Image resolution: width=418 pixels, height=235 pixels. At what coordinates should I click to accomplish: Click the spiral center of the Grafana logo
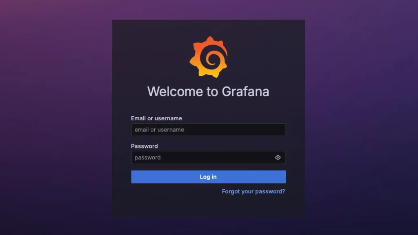click(x=211, y=60)
